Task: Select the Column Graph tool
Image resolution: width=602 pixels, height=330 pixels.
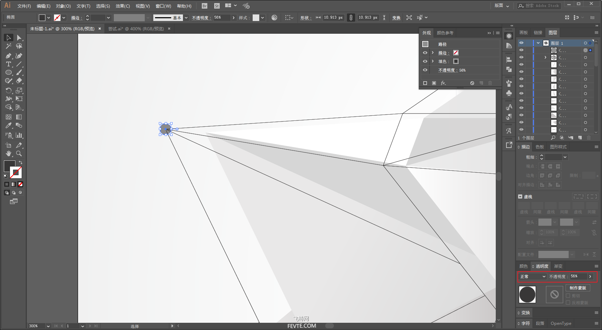Action: [19, 135]
